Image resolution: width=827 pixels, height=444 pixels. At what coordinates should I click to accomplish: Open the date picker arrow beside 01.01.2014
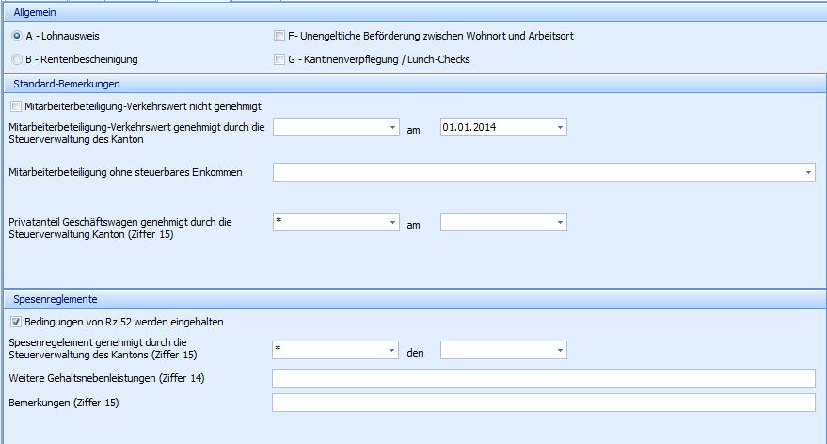pyautogui.click(x=560, y=127)
